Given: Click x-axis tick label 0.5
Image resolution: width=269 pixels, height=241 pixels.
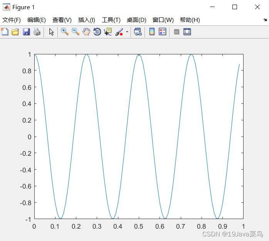Looking at the screenshot, I should click(x=139, y=226).
